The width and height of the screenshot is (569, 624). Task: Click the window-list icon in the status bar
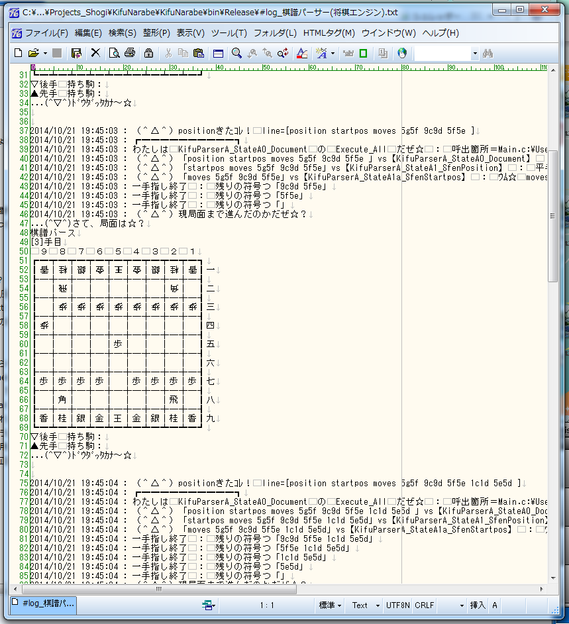tap(208, 605)
